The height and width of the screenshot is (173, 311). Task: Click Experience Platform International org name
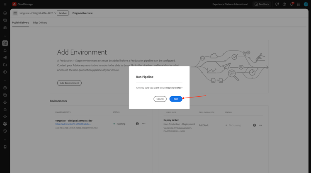pos(230,4)
